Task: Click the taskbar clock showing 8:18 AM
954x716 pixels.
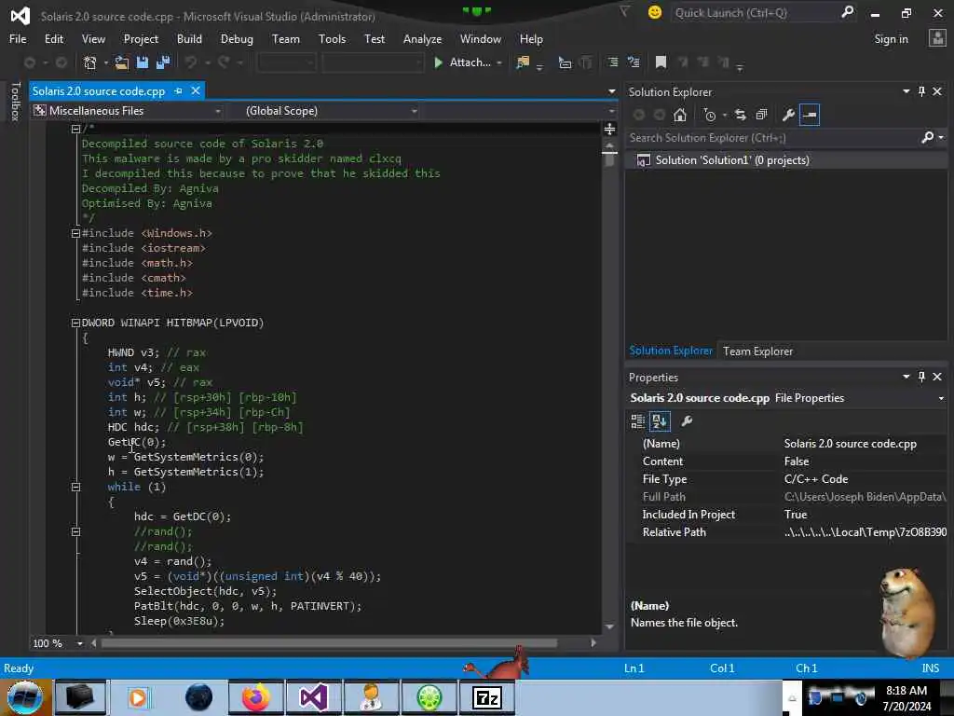Action: pos(906,698)
